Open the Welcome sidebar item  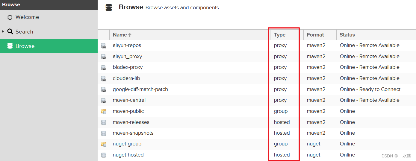coord(49,17)
